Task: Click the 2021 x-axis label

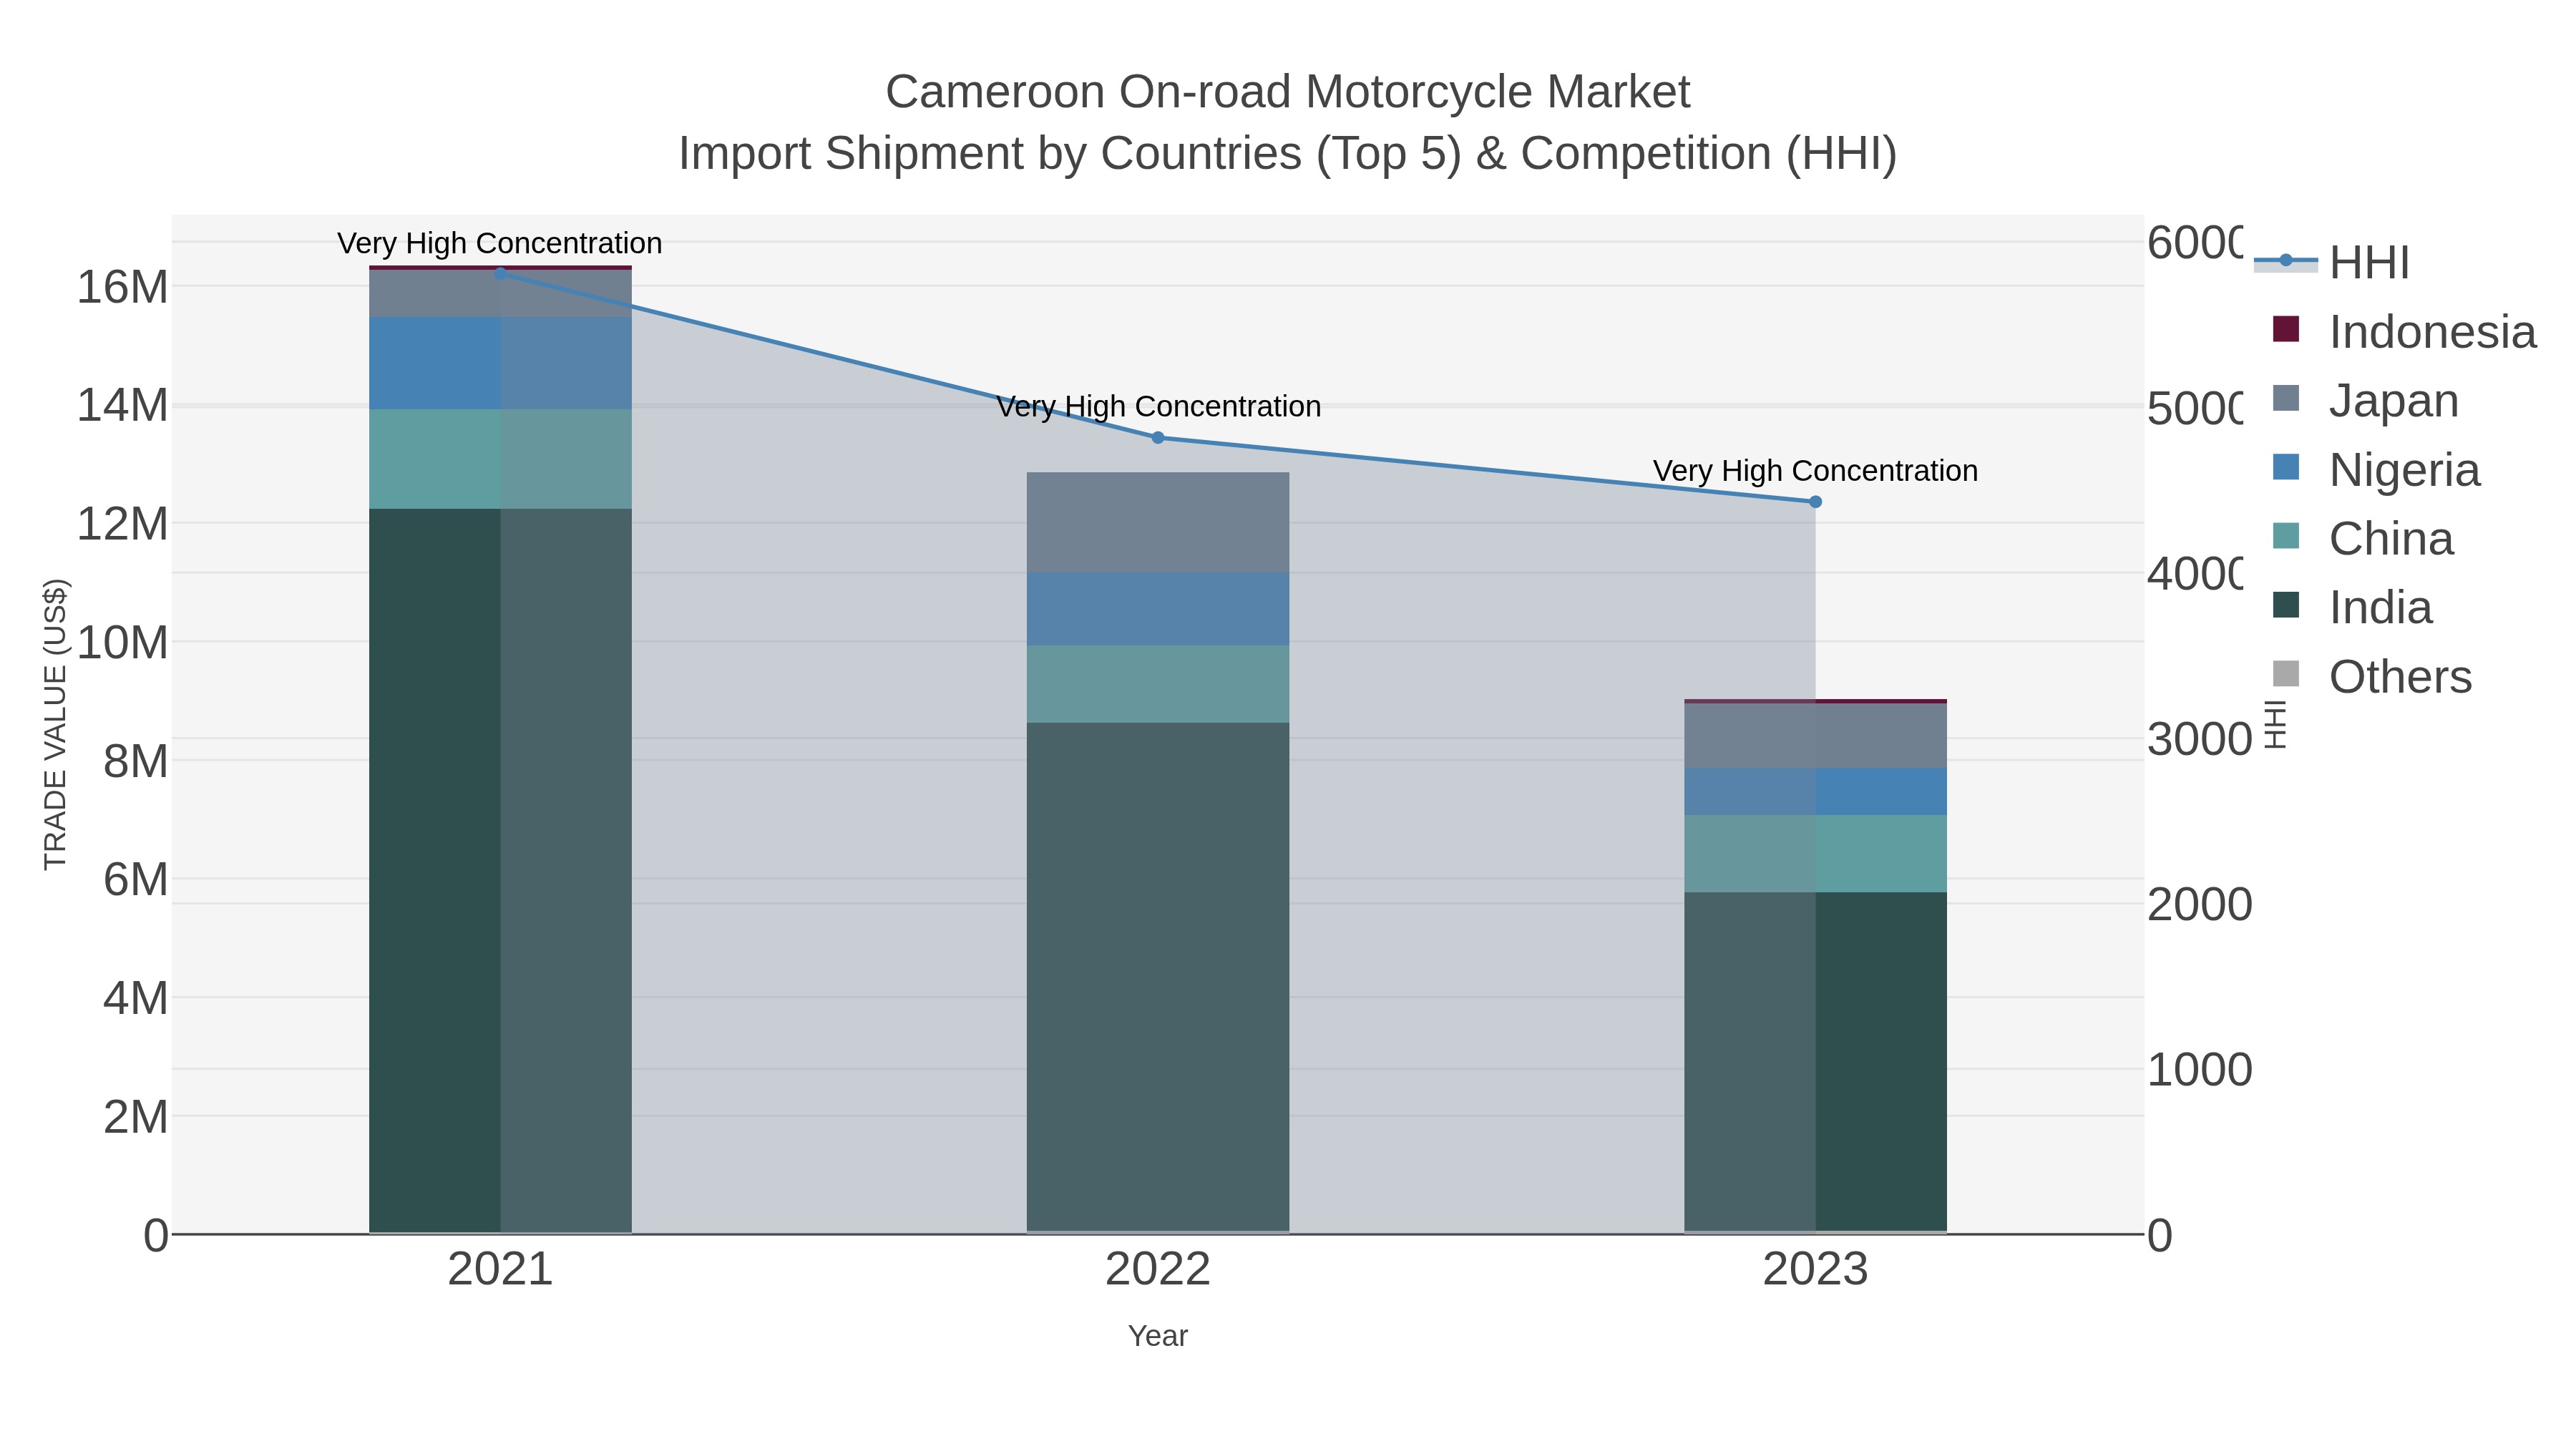Action: point(500,1270)
